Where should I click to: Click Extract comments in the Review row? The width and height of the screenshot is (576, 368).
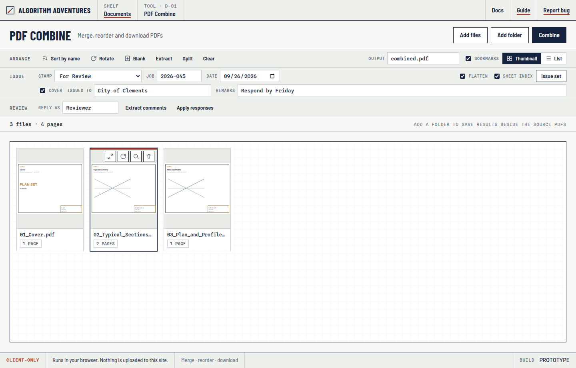(146, 108)
